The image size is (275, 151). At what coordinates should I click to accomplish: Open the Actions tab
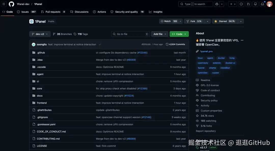(100, 12)
